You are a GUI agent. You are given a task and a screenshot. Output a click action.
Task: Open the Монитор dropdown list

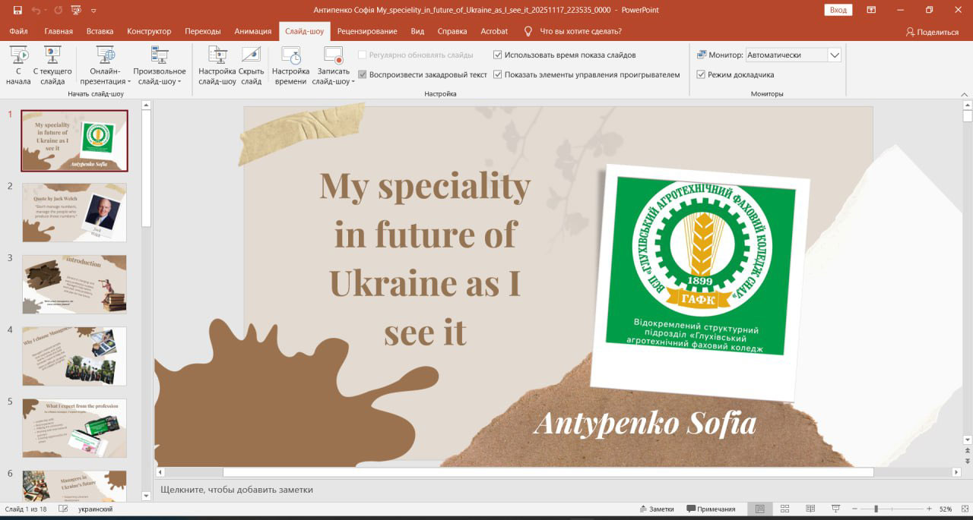pos(834,55)
